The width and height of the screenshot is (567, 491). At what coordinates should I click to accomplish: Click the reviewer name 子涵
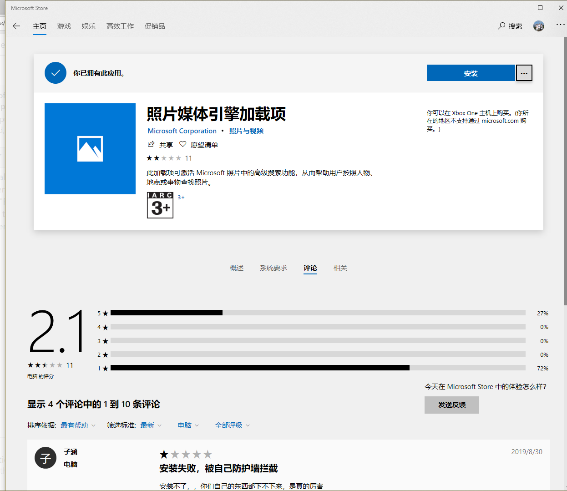[x=71, y=452]
